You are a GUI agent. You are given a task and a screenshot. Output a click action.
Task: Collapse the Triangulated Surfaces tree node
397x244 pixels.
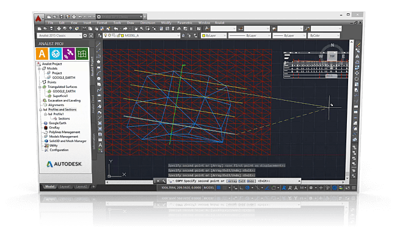40,87
